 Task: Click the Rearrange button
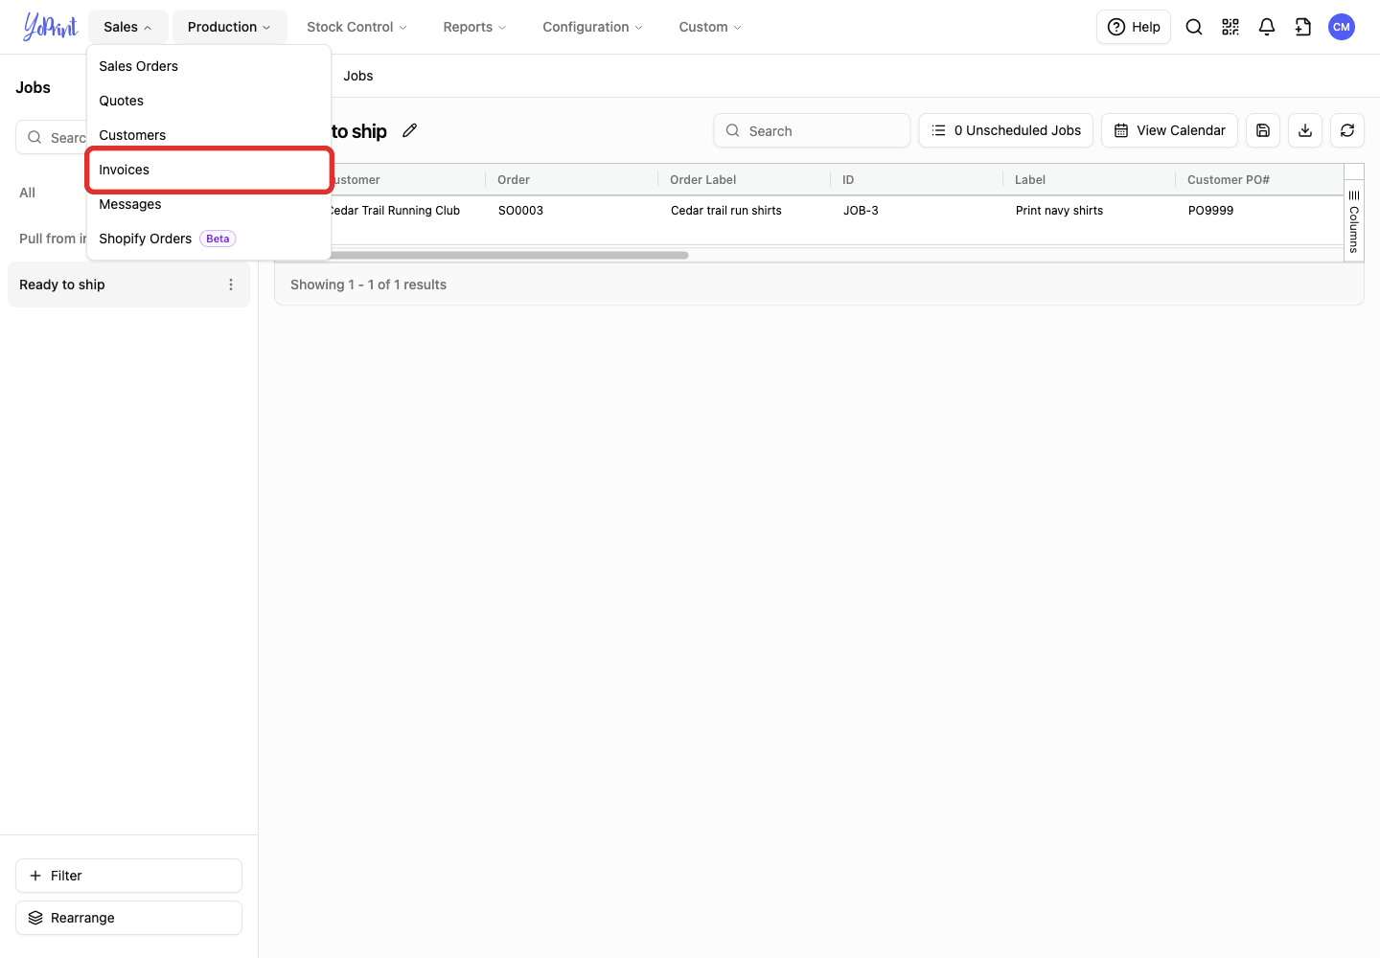[x=128, y=918]
